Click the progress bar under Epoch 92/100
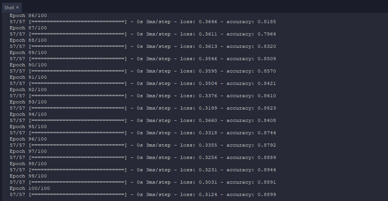This screenshot has height=201, width=388. click(x=78, y=96)
